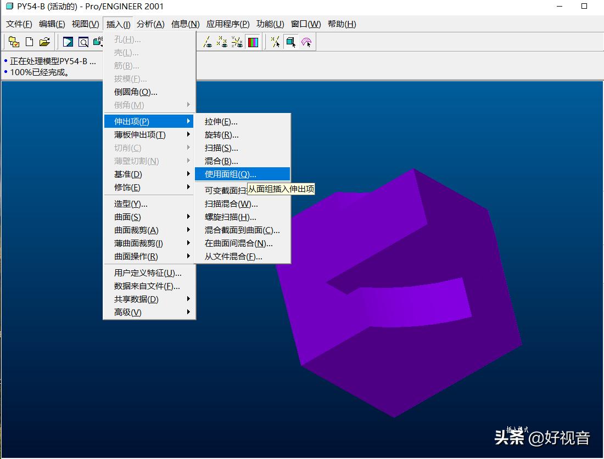
Task: Open the Zoom magnifier tool
Action: click(83, 42)
